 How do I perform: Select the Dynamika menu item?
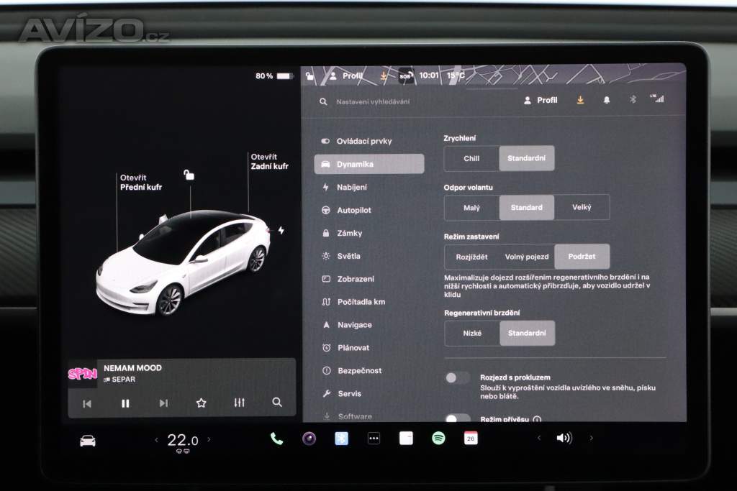(369, 164)
